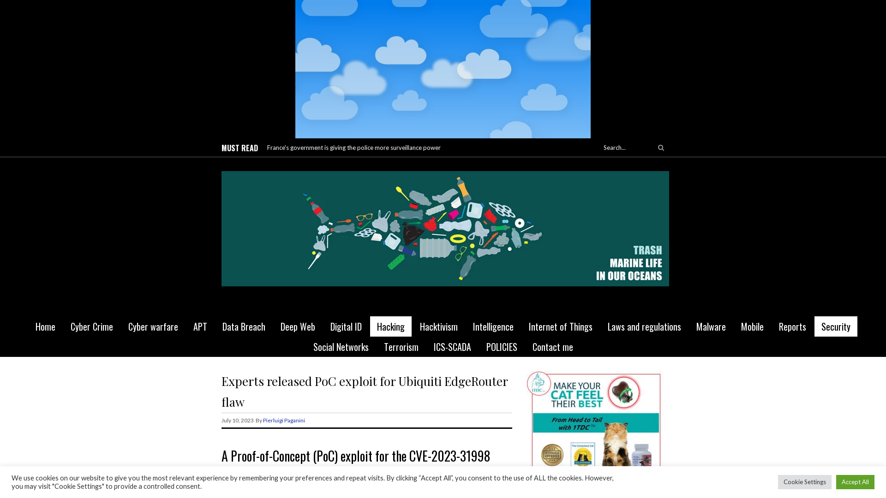Click Accept All cookies button

[x=855, y=481]
